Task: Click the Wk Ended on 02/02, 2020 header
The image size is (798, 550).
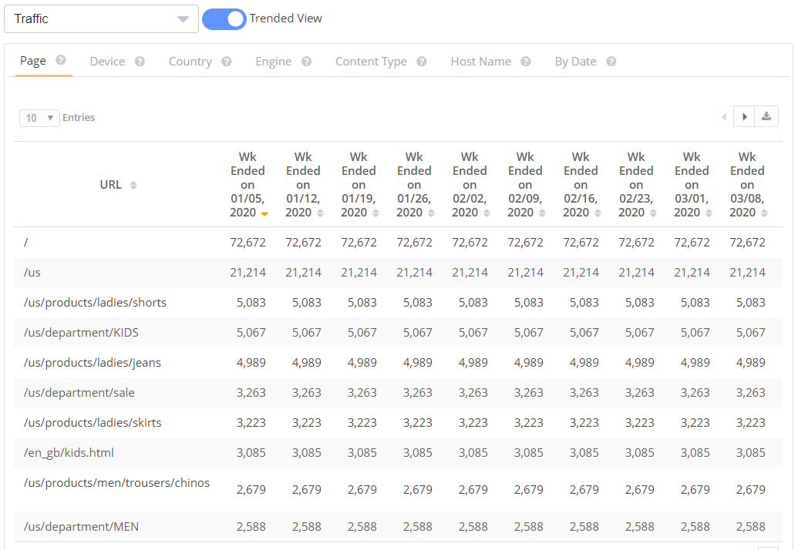Action: pyautogui.click(x=470, y=185)
